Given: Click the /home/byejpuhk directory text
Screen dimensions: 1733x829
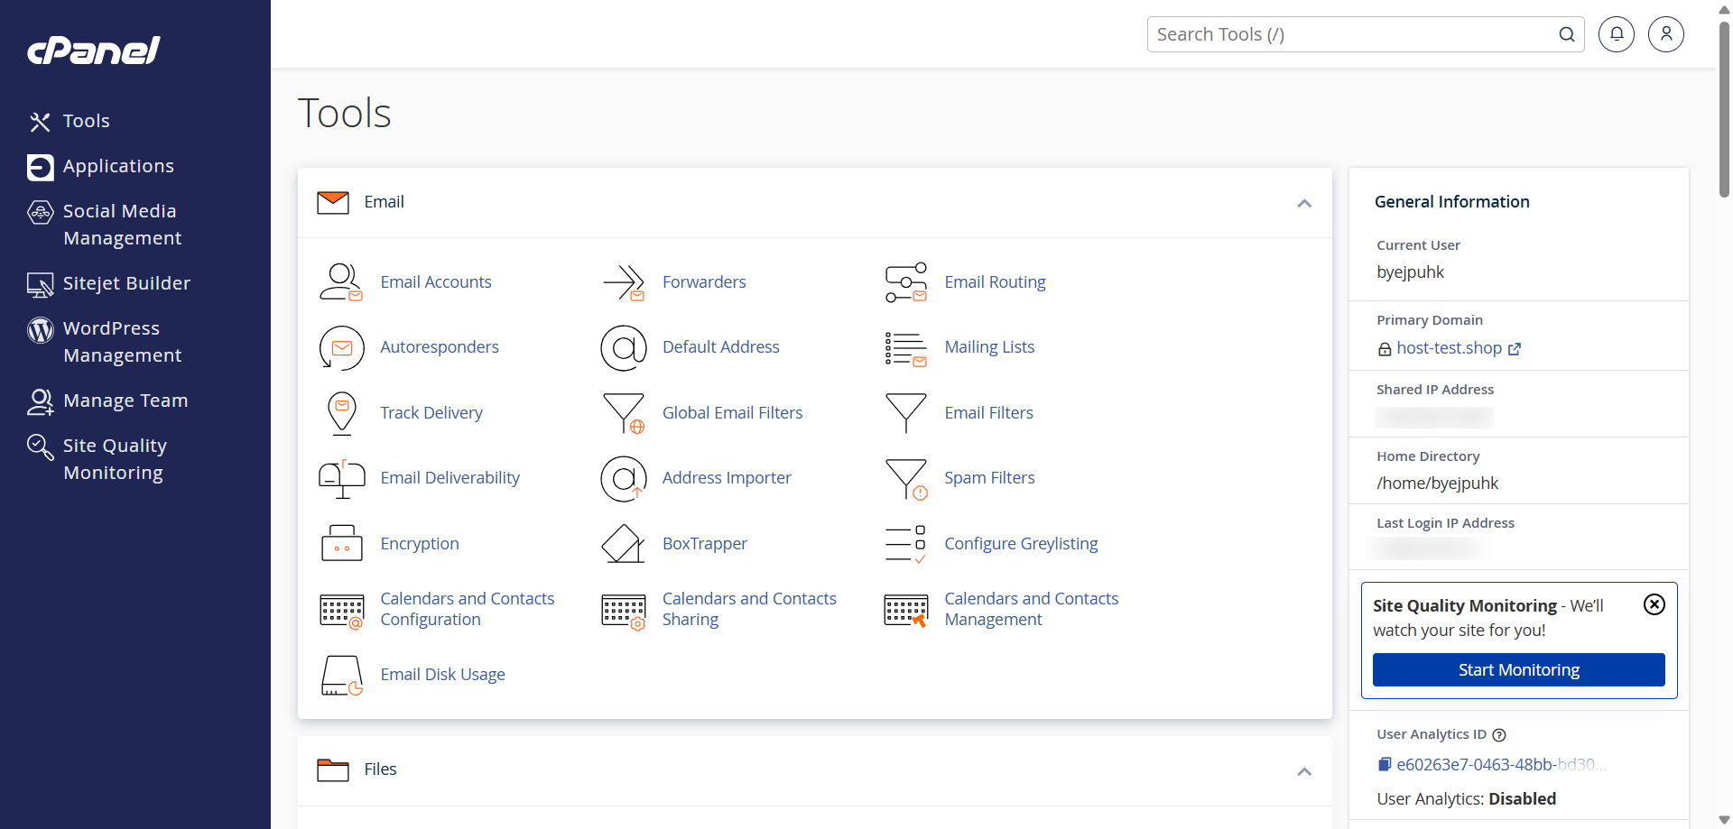Looking at the screenshot, I should pyautogui.click(x=1437, y=484).
